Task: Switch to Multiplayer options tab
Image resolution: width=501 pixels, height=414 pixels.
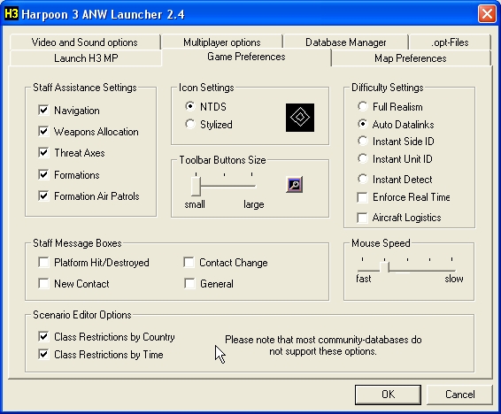Action: point(222,42)
